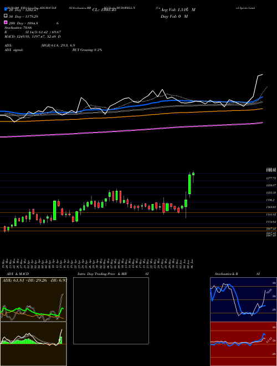This screenshot has width=277, height=366.
Task: Click the 1277.75 price axis label
Action: pyautogui.click(x=271, y=178)
